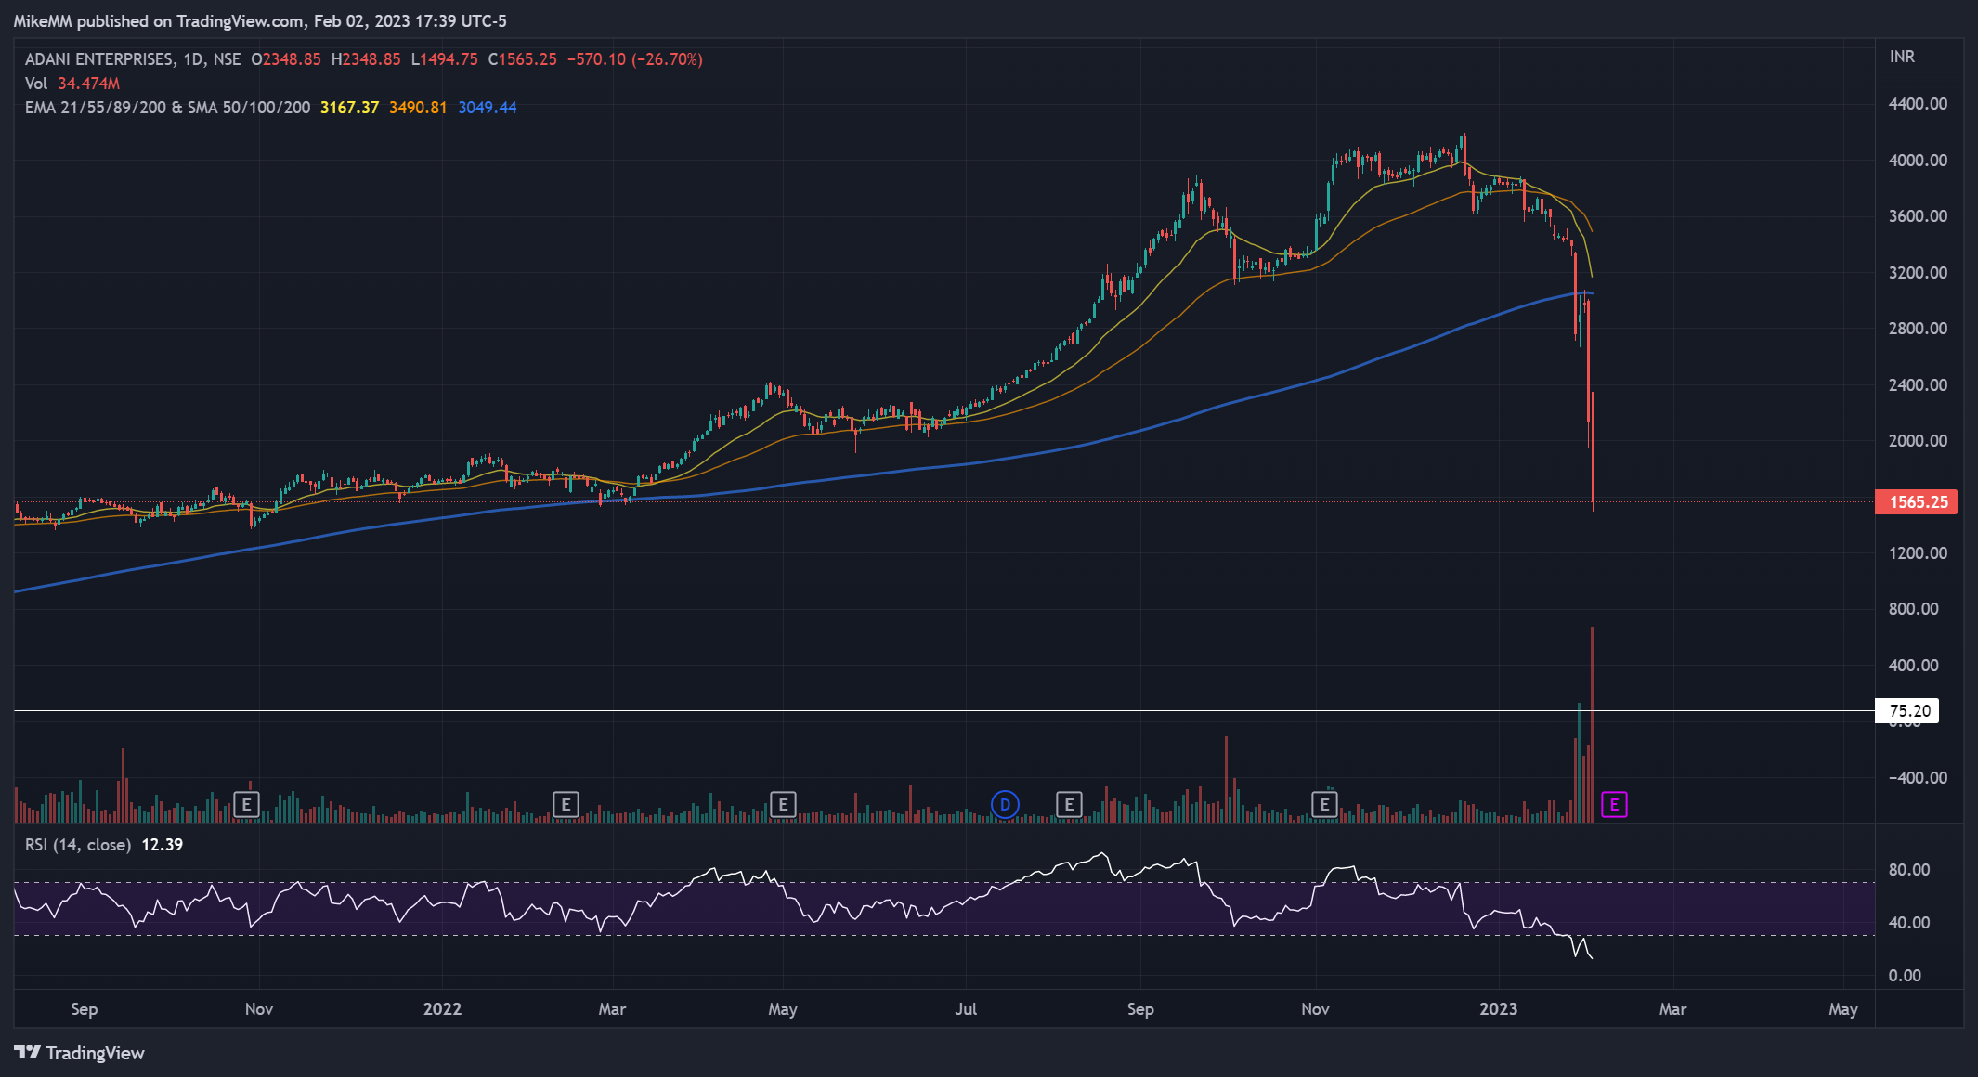
Task: Open the earnings marker in August 2022
Action: (x=1069, y=804)
